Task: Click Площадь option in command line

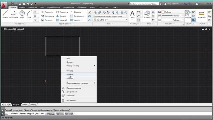Action: pyautogui.click(x=51, y=114)
